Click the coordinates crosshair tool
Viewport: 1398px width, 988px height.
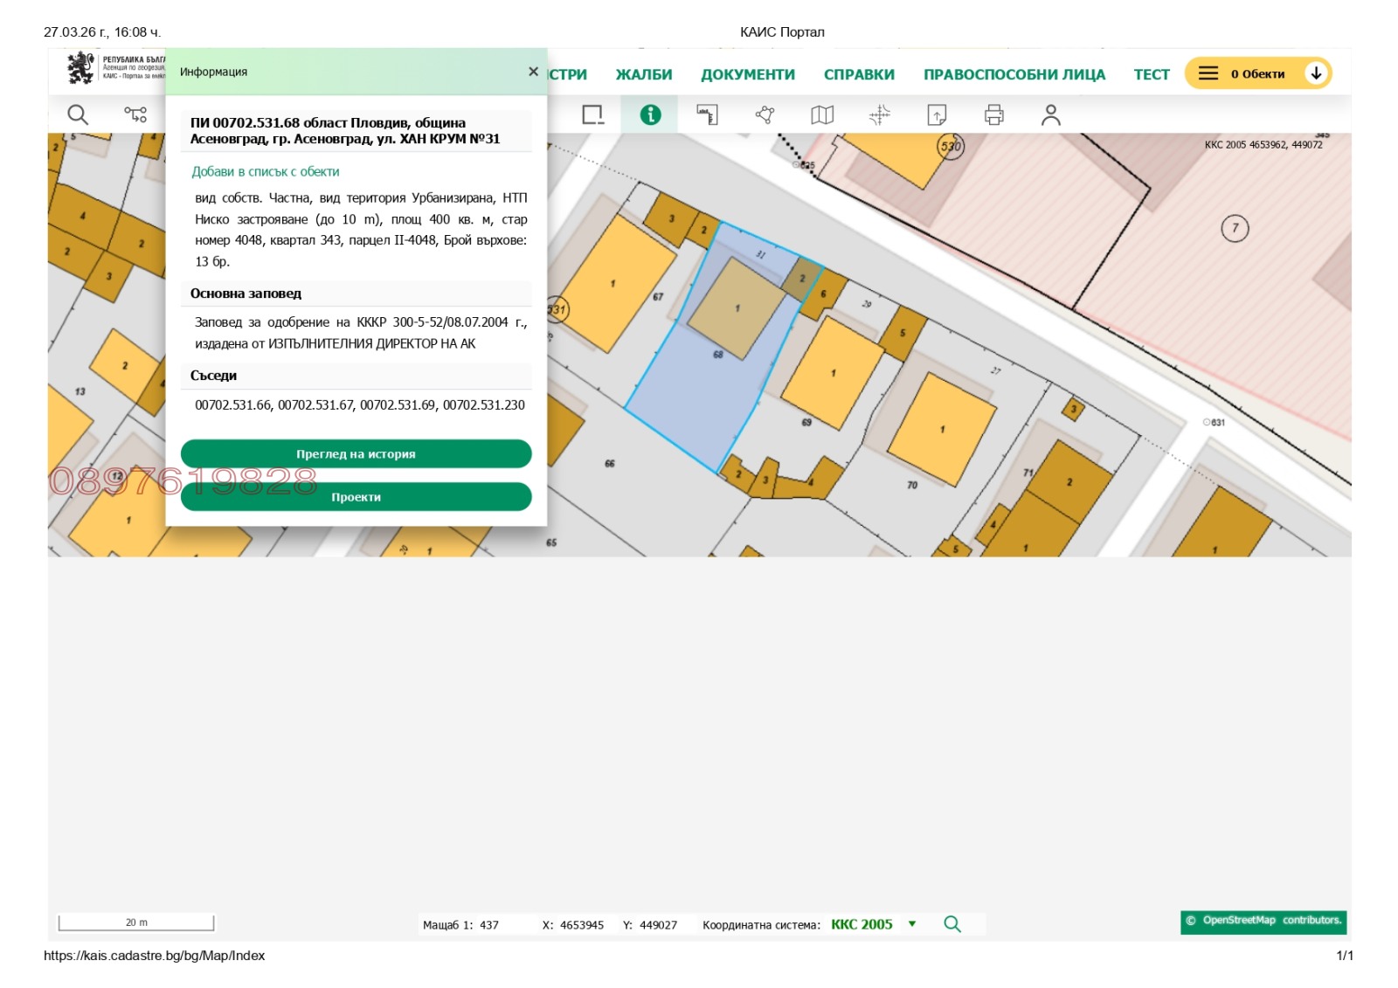[879, 114]
